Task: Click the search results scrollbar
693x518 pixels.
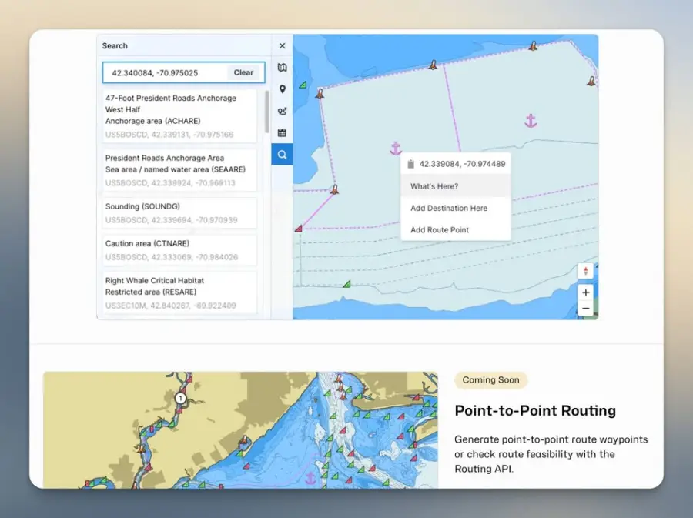Action: point(267,112)
